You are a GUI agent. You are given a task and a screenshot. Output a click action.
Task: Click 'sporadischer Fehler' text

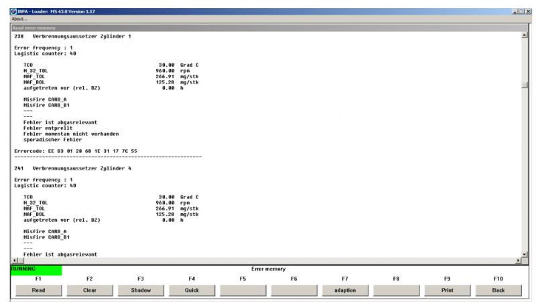[53, 140]
